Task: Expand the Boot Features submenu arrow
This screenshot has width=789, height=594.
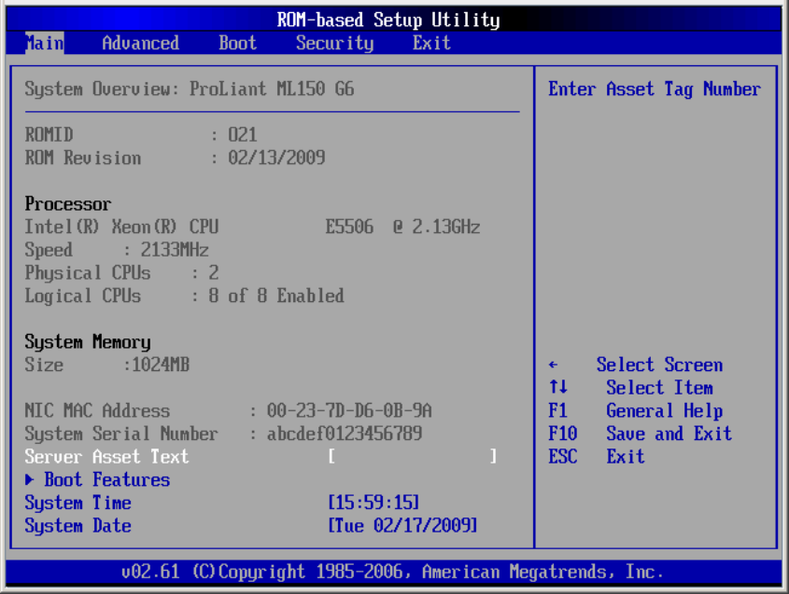Action: pyautogui.click(x=30, y=480)
